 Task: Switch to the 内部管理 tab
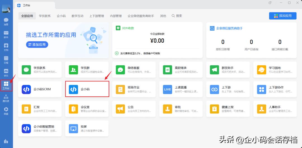click(x=116, y=16)
